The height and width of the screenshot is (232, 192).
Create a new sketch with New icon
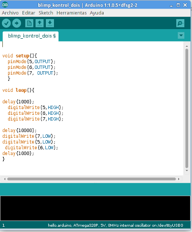(x=29, y=23)
